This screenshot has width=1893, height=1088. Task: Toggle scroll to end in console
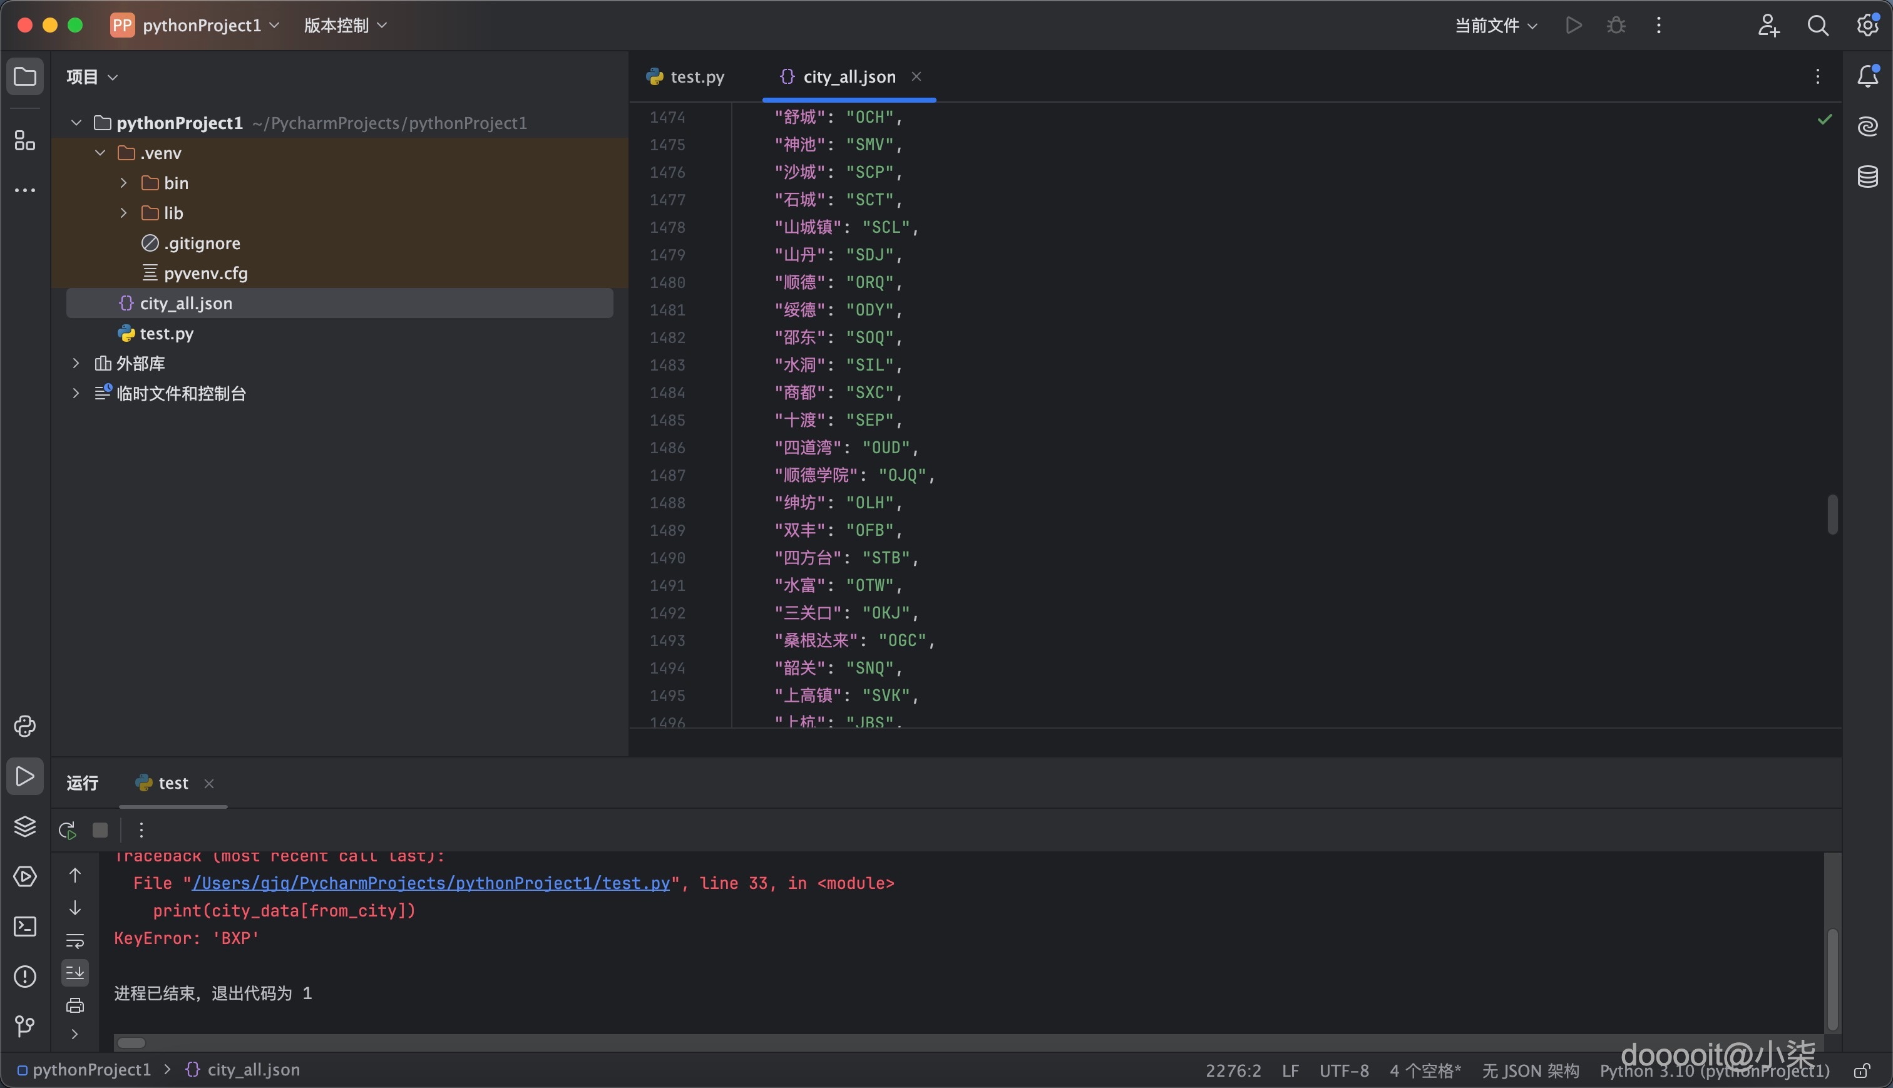(74, 973)
